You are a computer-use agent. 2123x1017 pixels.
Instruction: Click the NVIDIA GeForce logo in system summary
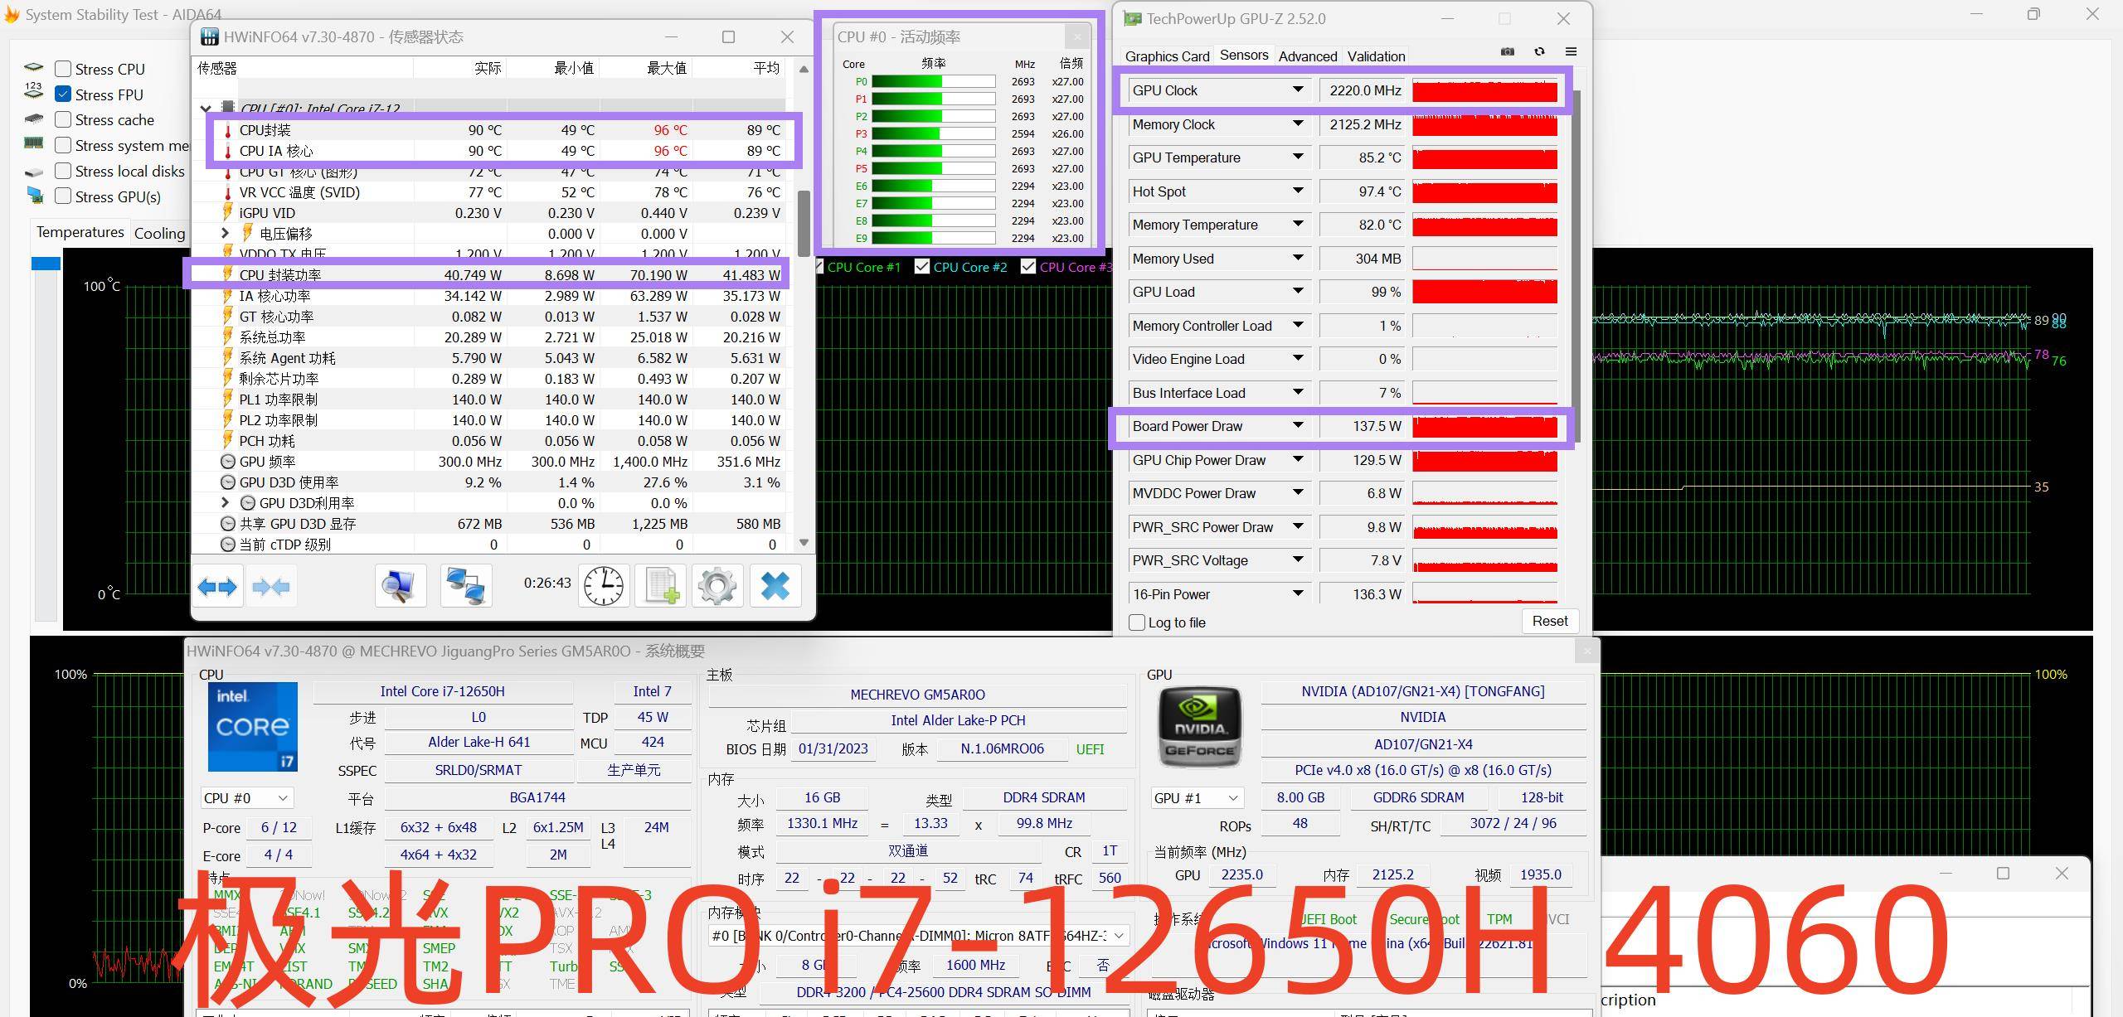(1199, 727)
